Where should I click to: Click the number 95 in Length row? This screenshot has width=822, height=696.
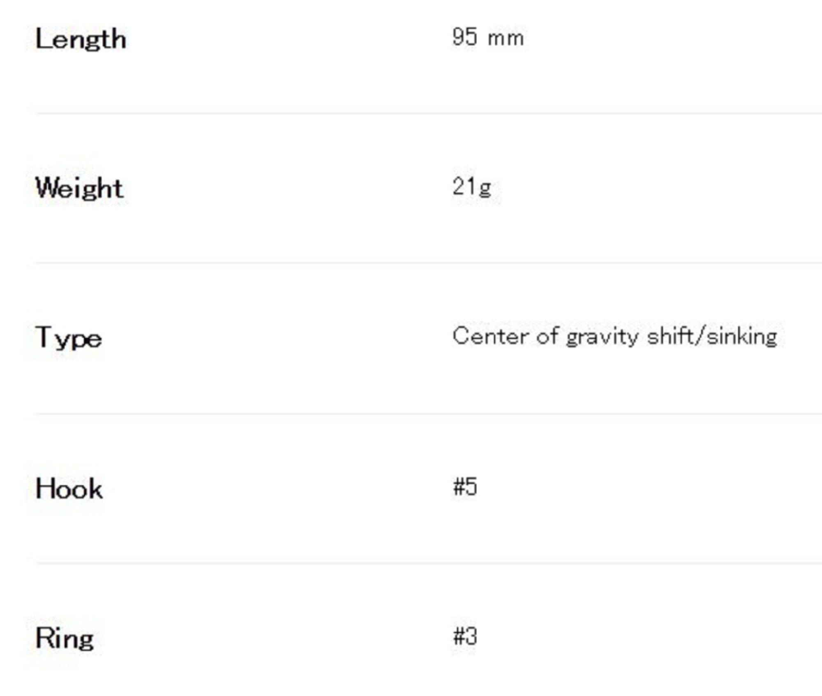coord(465,37)
